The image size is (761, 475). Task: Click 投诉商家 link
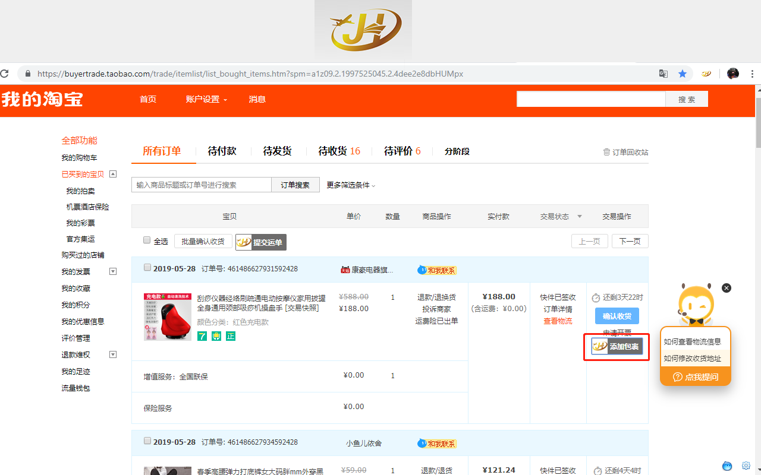436,309
